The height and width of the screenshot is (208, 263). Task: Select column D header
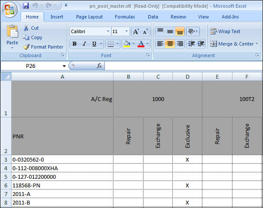point(187,76)
